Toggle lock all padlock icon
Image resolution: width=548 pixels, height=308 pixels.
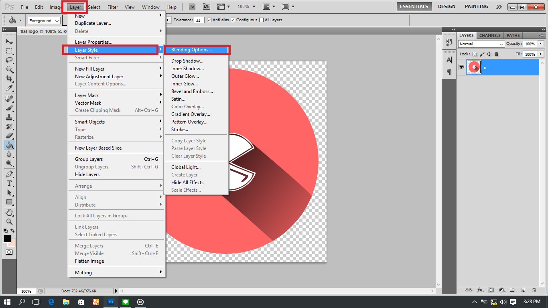pyautogui.click(x=496, y=54)
